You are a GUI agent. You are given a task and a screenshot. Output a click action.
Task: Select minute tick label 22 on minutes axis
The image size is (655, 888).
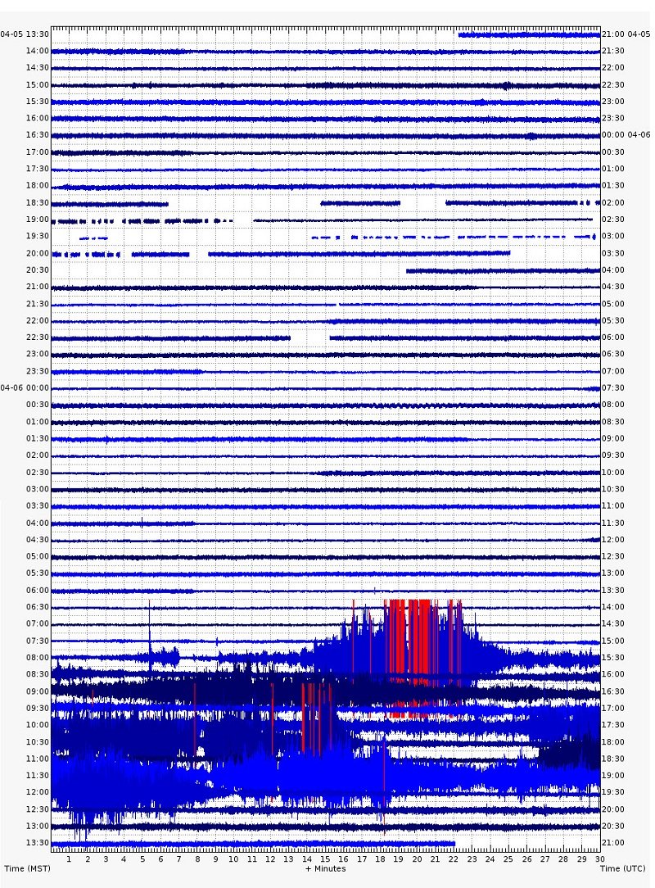click(x=453, y=859)
